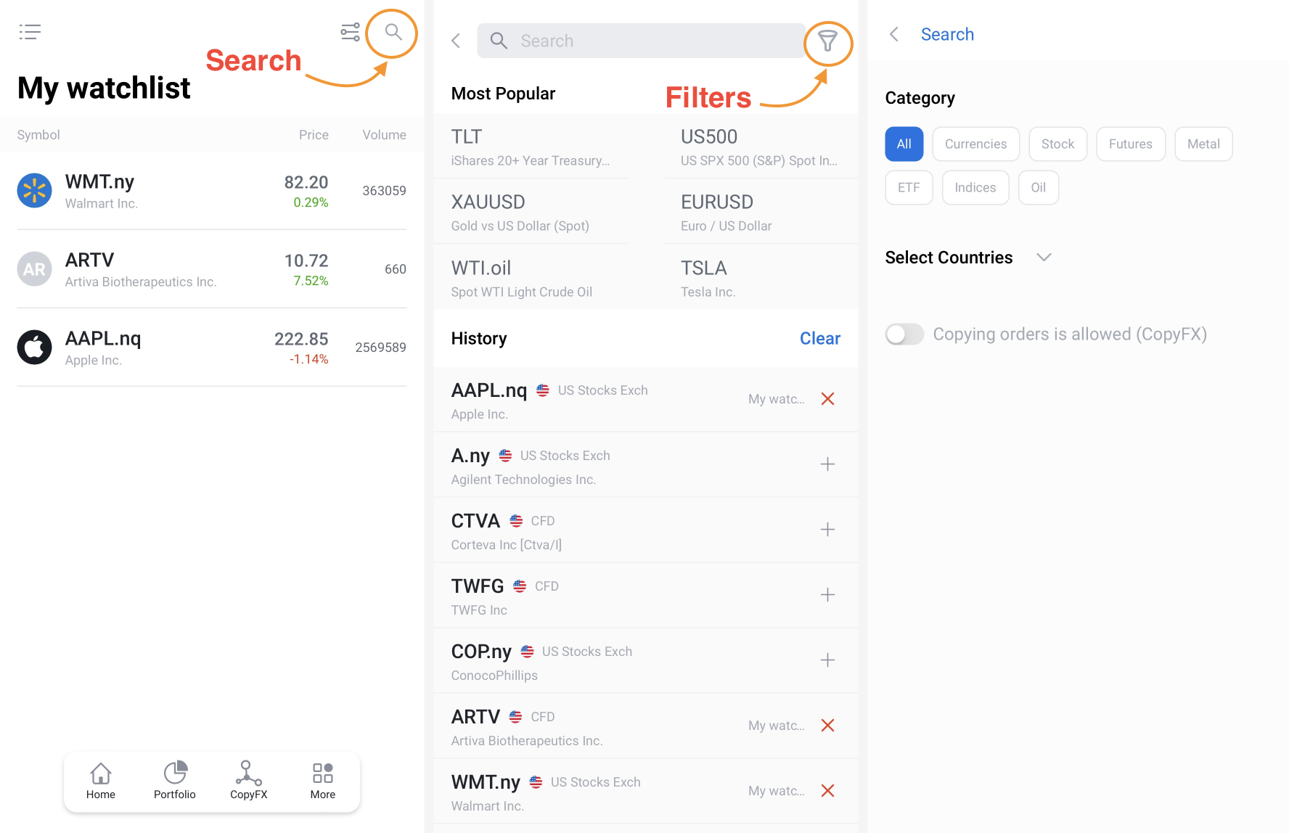The image size is (1289, 833).
Task: Open the Filters funnel icon
Action: pyautogui.click(x=827, y=41)
